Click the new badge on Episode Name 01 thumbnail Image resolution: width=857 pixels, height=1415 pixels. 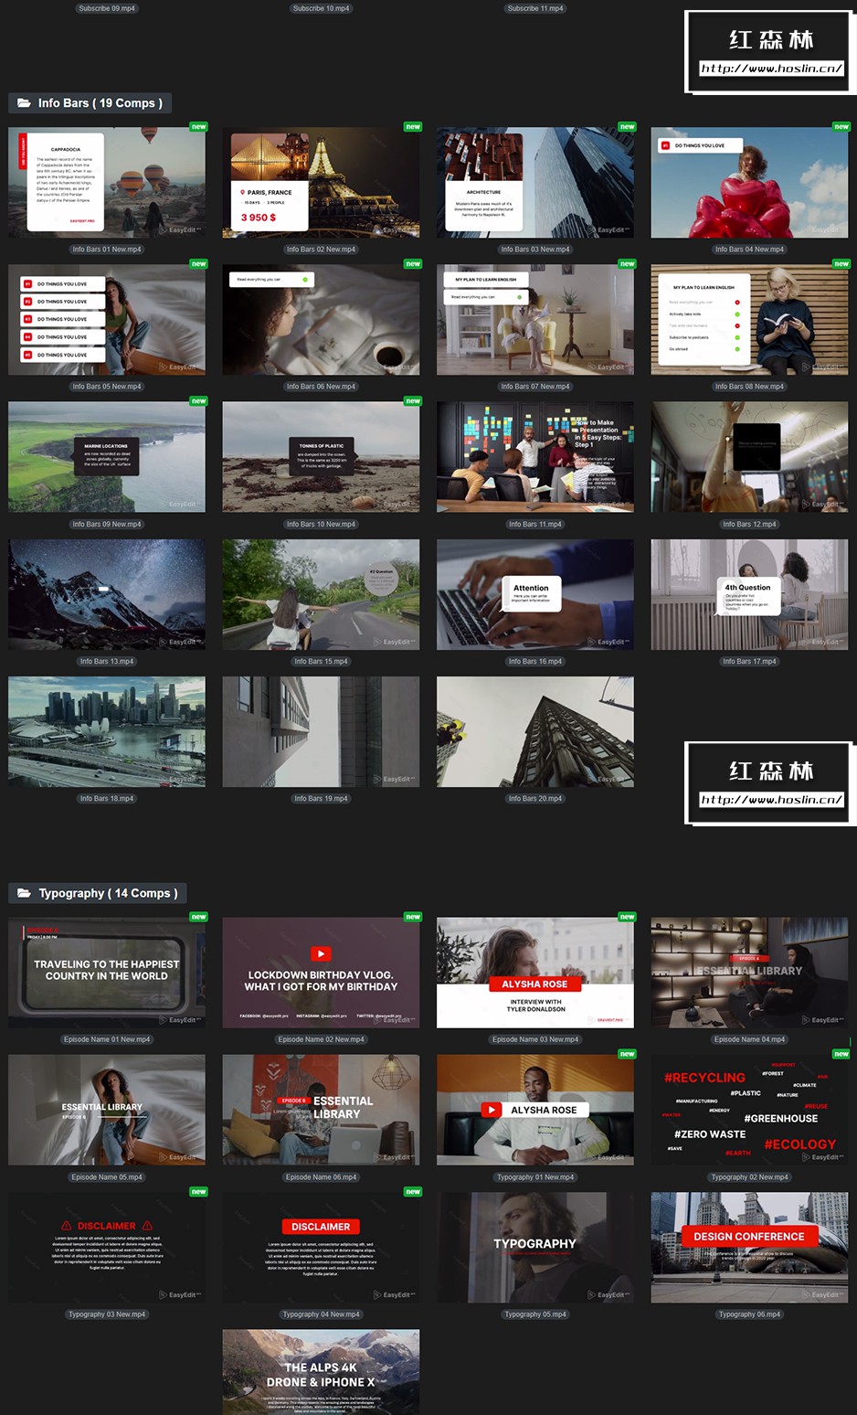[198, 917]
